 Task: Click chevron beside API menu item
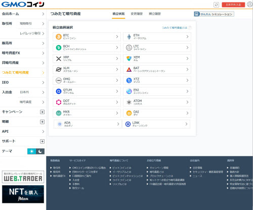pyautogui.click(x=43, y=131)
